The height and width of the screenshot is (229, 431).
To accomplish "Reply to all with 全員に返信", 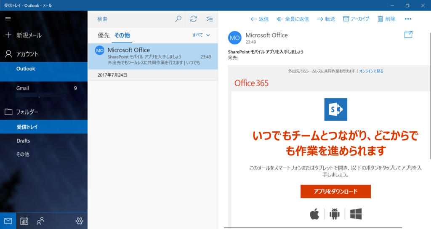I will tap(293, 19).
